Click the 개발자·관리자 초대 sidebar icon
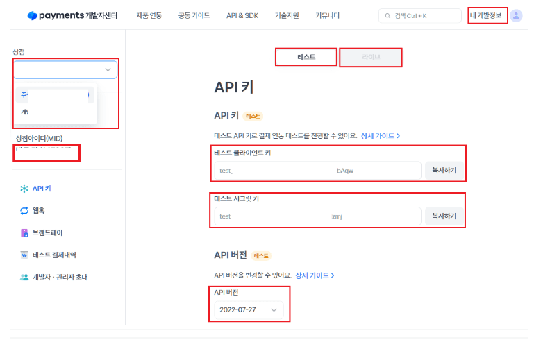 click(24, 277)
